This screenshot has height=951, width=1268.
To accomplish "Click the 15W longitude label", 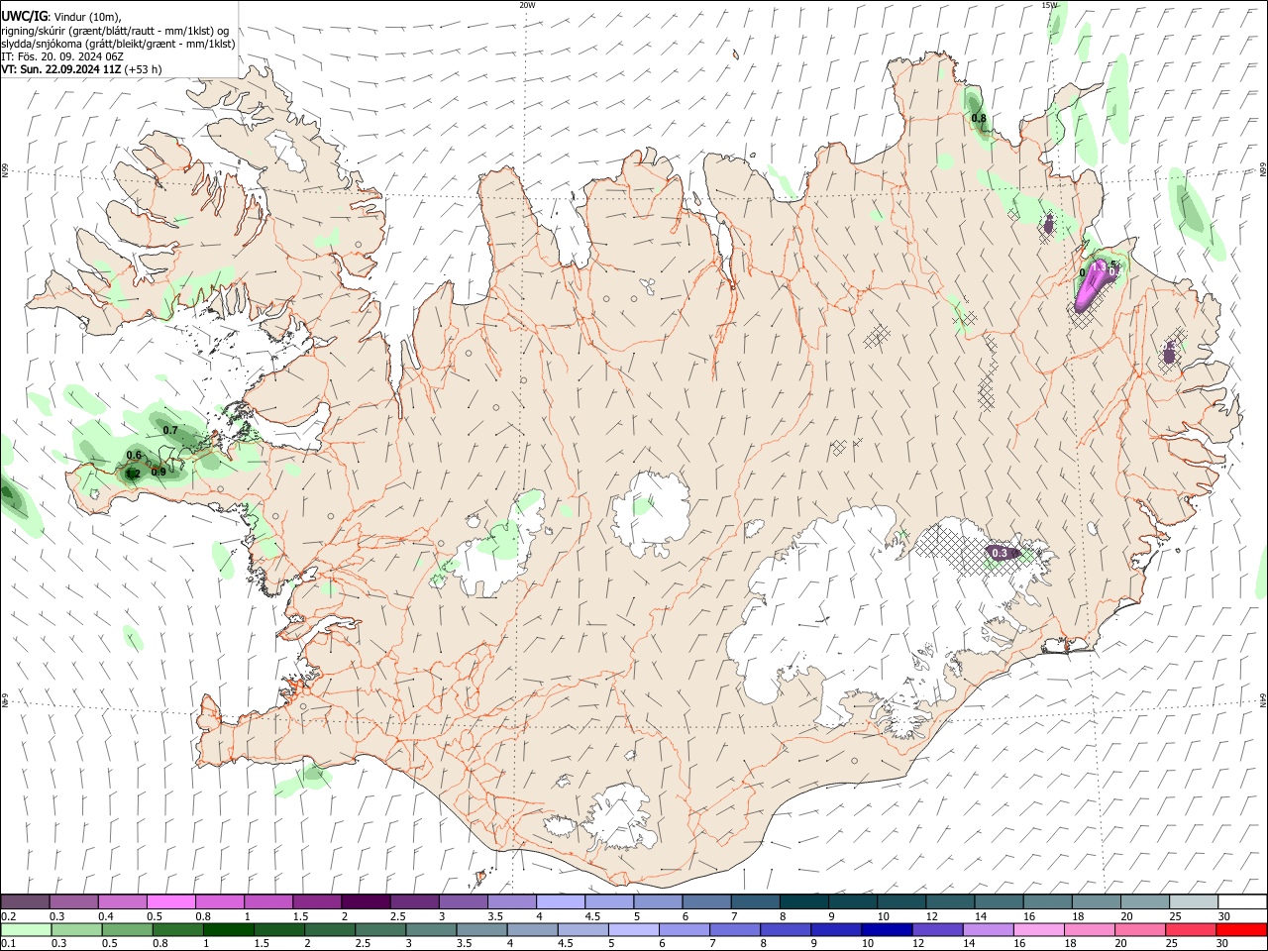I will [1049, 5].
